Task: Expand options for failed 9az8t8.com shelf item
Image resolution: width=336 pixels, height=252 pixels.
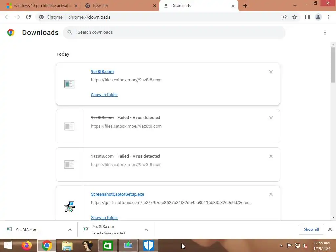Action: 146,230
